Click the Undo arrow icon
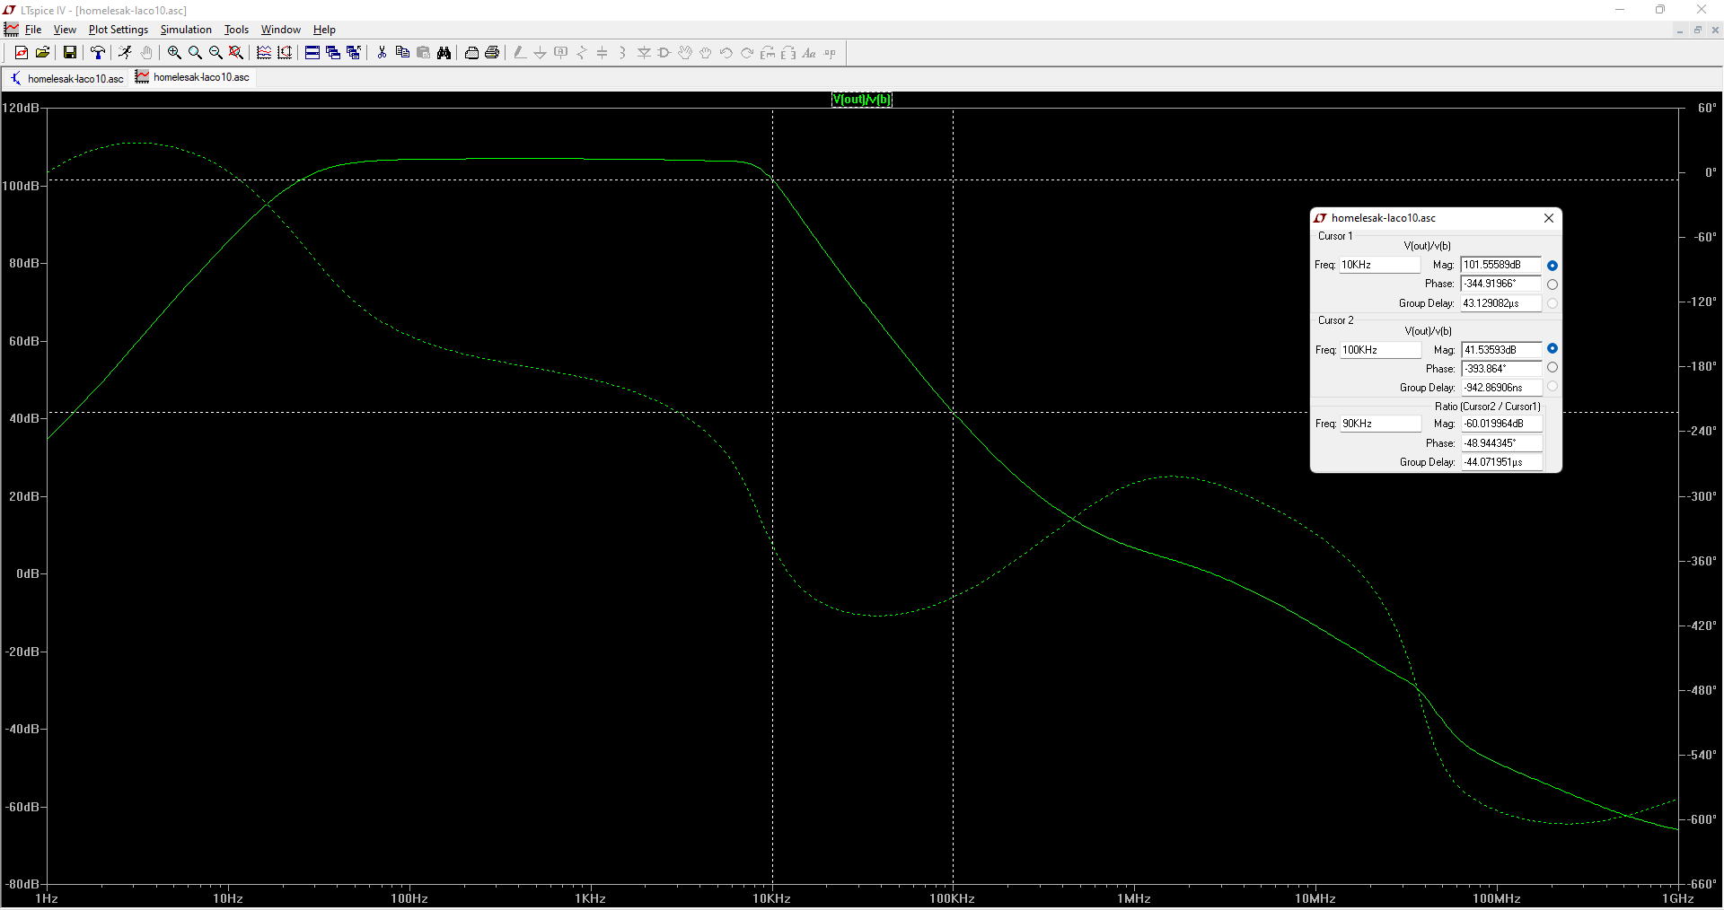Image resolution: width=1724 pixels, height=910 pixels. click(x=726, y=53)
